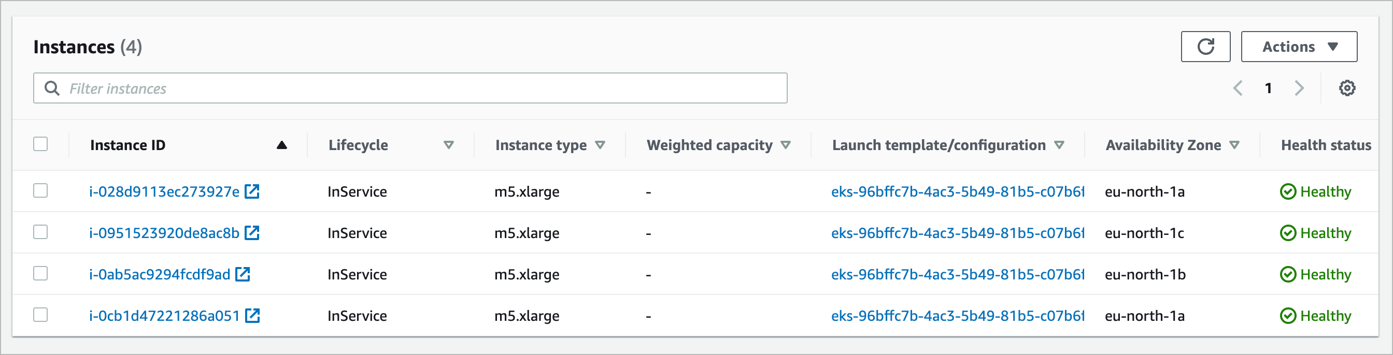Click the Weighted capacity header label
This screenshot has height=355, width=1393.
tap(709, 145)
